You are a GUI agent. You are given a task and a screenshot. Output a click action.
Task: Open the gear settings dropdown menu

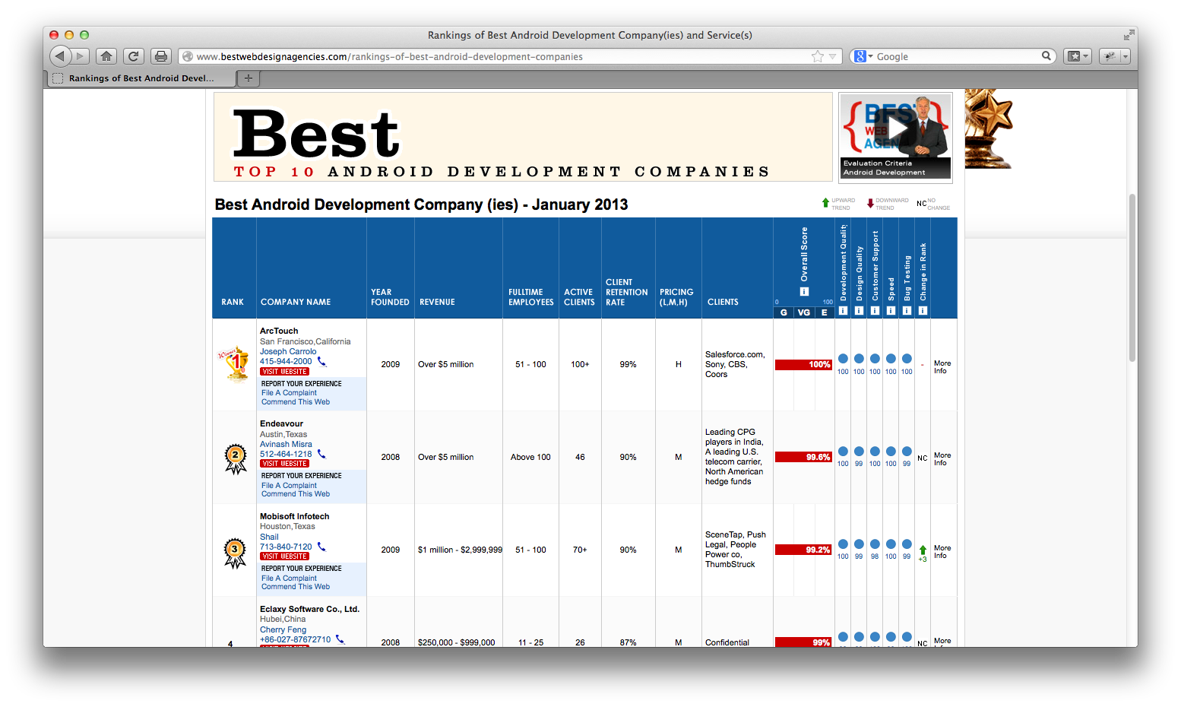click(x=1114, y=56)
